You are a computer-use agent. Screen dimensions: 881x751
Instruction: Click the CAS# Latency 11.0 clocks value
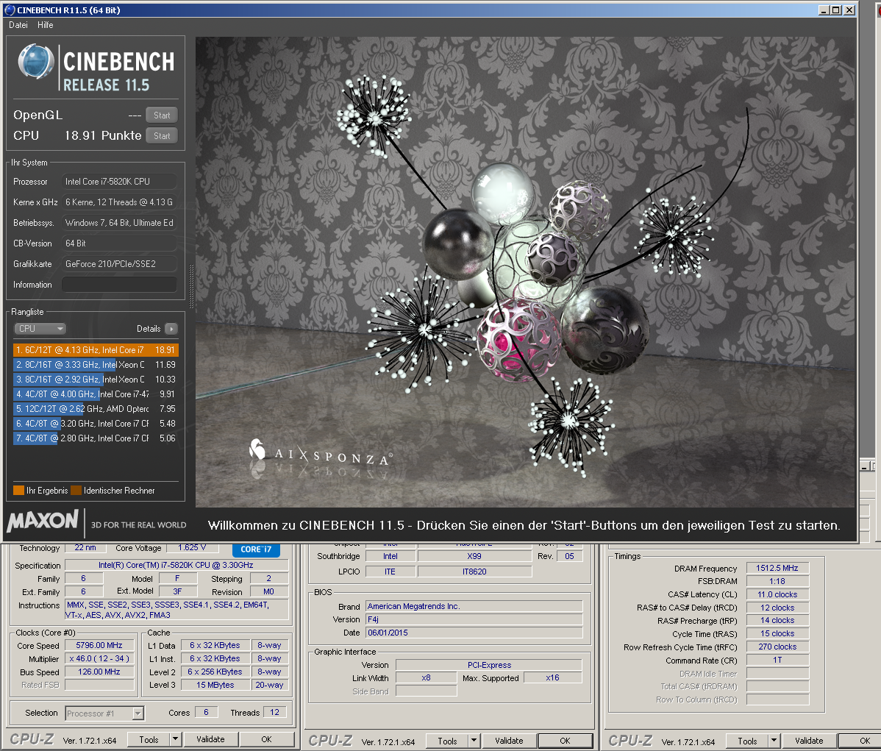[x=777, y=594]
